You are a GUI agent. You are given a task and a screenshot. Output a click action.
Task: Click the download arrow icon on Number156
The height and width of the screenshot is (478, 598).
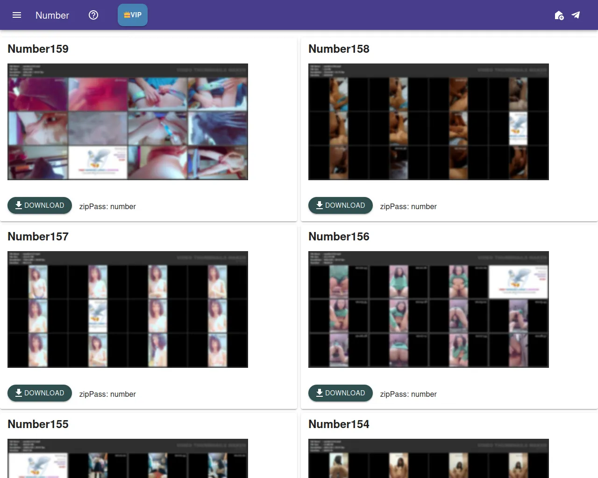(319, 393)
